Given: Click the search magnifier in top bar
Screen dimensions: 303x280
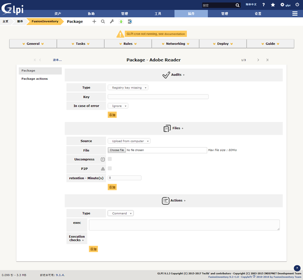Looking at the screenshot, I should tap(238, 6).
